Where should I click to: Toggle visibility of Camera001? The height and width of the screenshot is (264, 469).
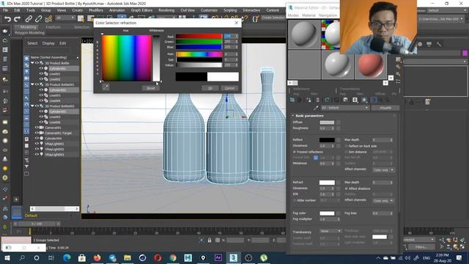[37, 128]
